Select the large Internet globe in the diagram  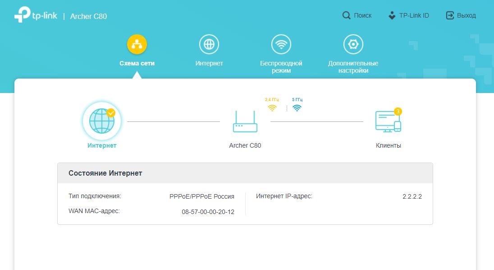coord(102,121)
